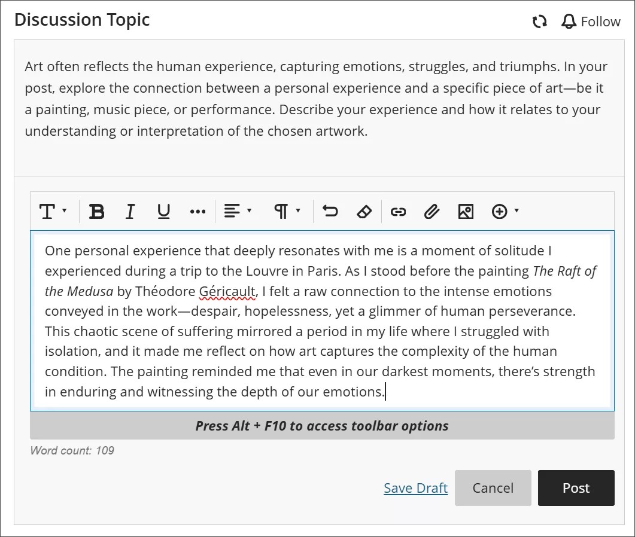The width and height of the screenshot is (635, 537).
Task: Cancel the discussion reply
Action: point(493,488)
